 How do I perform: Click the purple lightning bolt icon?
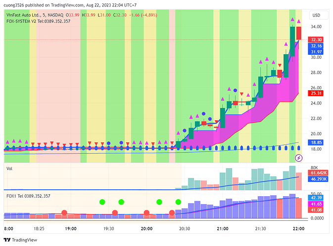(298, 158)
